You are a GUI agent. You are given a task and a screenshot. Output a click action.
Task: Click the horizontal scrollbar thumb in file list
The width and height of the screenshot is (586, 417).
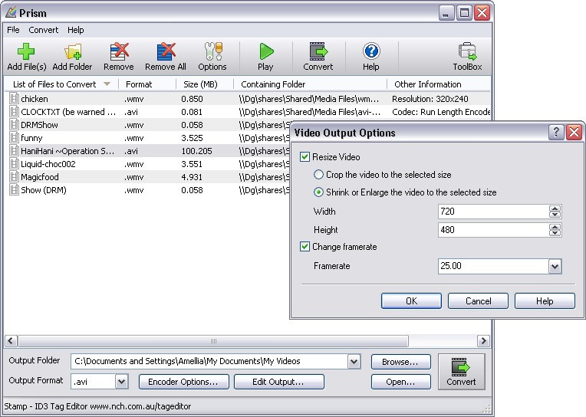[213, 341]
